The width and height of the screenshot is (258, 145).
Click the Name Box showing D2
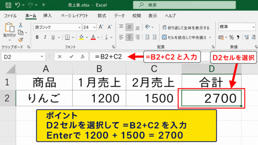[23, 57]
